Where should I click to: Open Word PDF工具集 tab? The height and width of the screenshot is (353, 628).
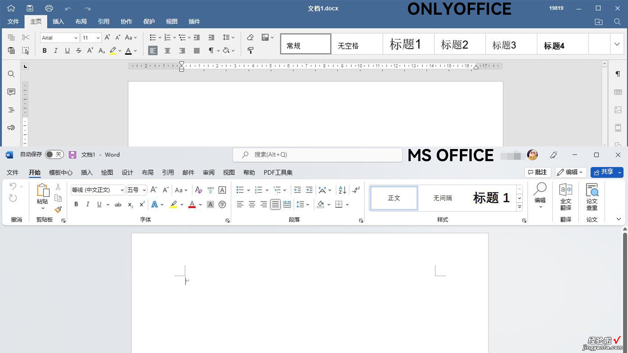click(278, 173)
